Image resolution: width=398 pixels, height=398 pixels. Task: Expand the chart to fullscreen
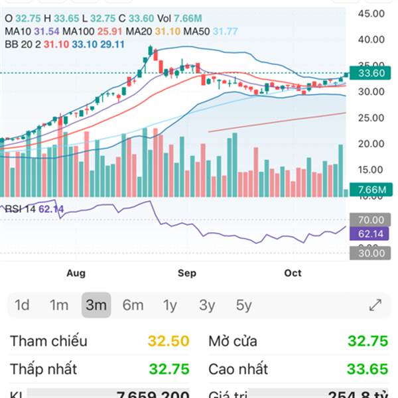(x=375, y=305)
